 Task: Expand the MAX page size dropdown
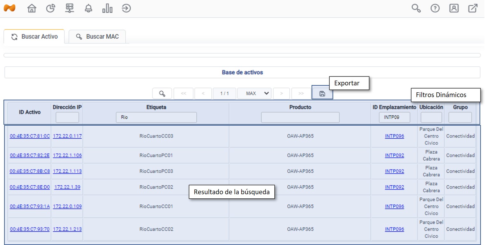258,94
